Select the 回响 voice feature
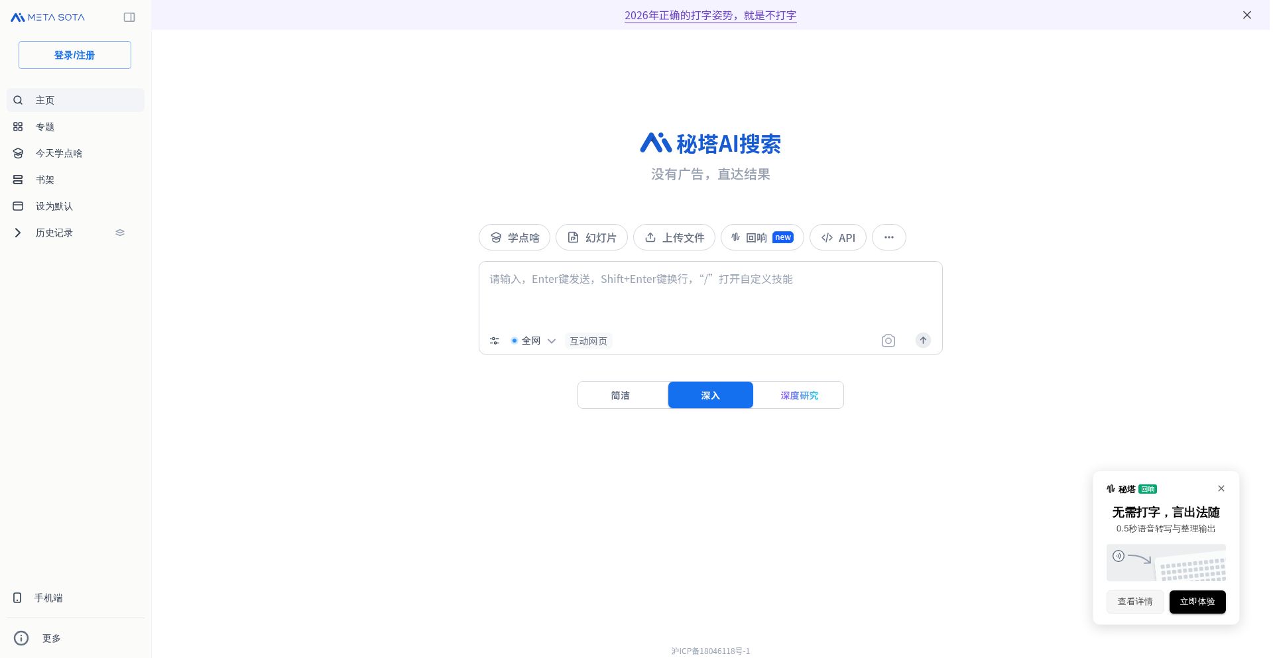Image resolution: width=1273 pixels, height=658 pixels. [x=756, y=237]
